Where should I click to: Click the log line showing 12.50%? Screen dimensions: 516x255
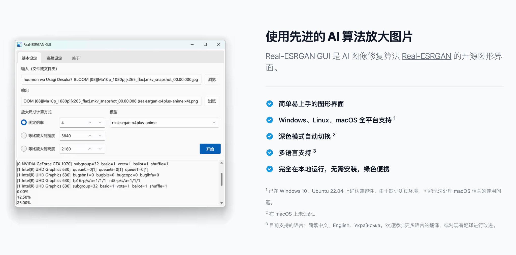click(24, 197)
